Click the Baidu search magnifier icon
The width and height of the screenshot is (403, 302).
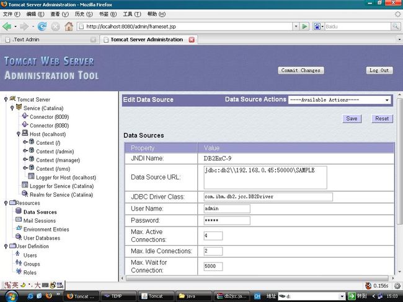click(396, 26)
